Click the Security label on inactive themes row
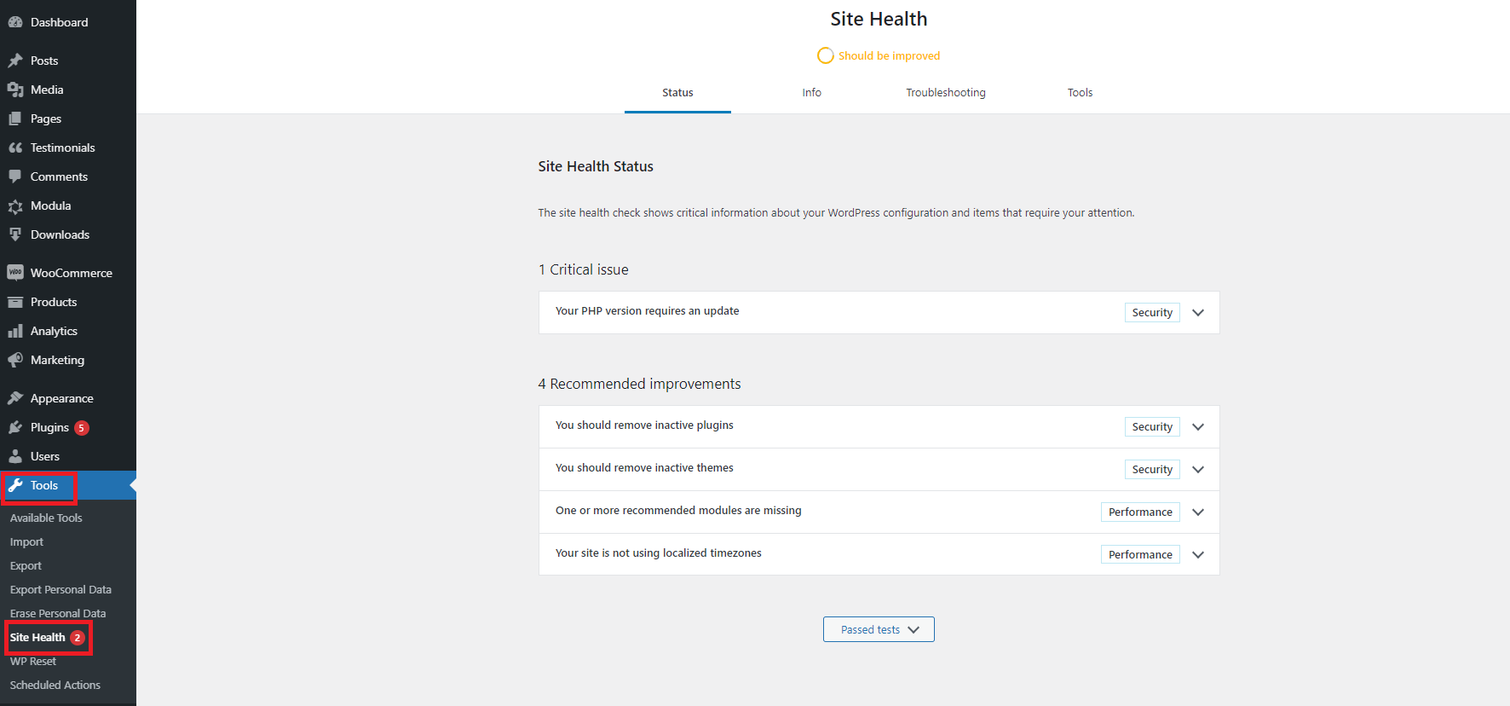This screenshot has width=1510, height=706. 1152,470
